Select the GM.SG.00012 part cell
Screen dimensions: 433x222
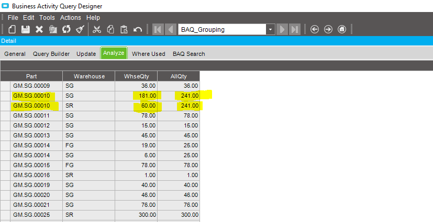(37, 125)
